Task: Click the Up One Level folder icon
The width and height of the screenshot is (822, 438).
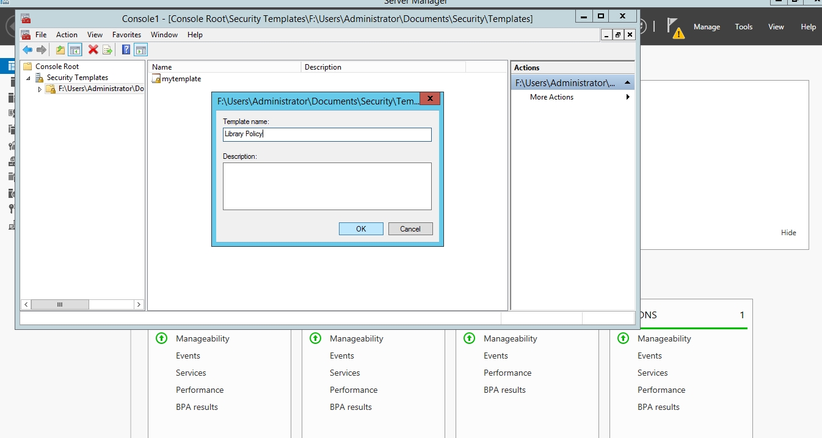Action: click(60, 50)
